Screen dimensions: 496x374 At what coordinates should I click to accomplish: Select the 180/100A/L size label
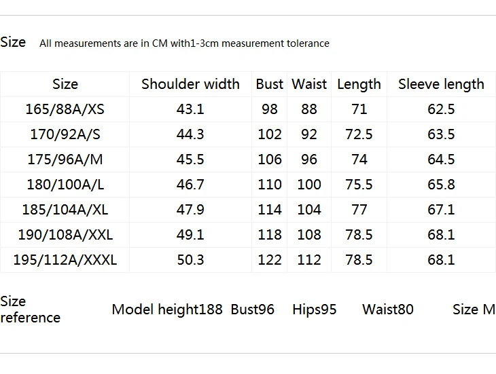(65, 185)
